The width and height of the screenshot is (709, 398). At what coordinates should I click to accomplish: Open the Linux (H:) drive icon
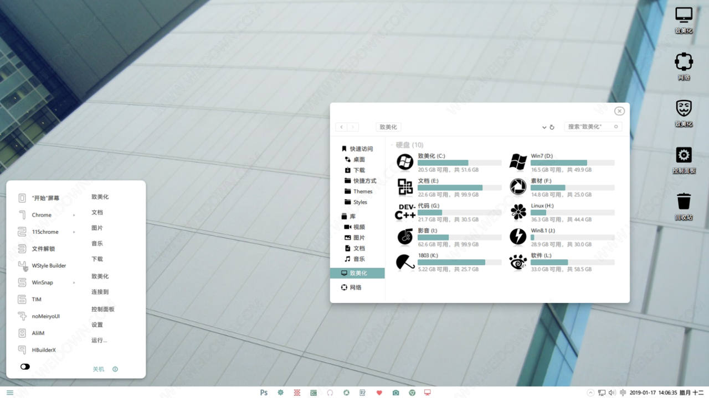(518, 212)
